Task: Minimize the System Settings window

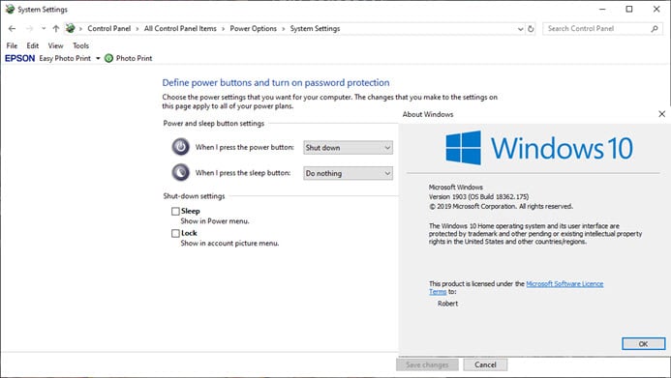Action: point(602,9)
